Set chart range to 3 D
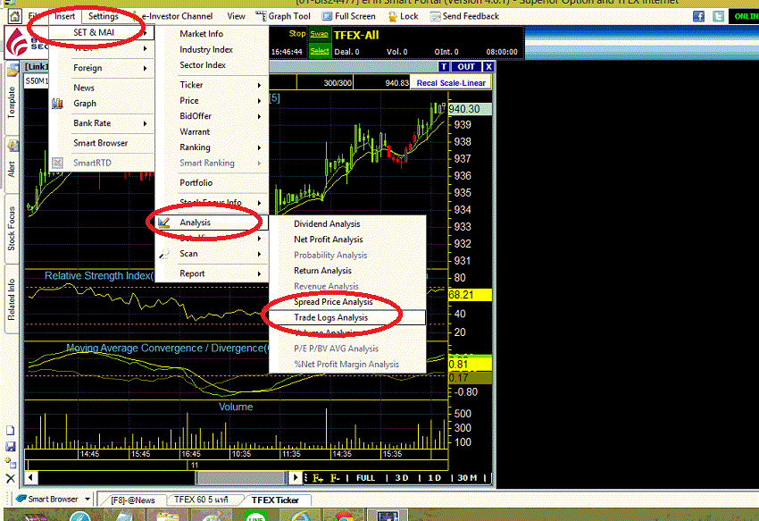 402,478
